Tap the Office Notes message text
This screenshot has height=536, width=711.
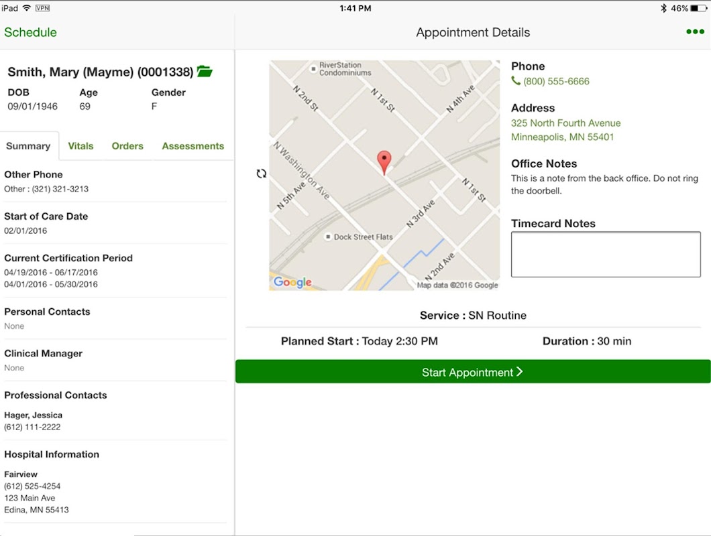[604, 184]
